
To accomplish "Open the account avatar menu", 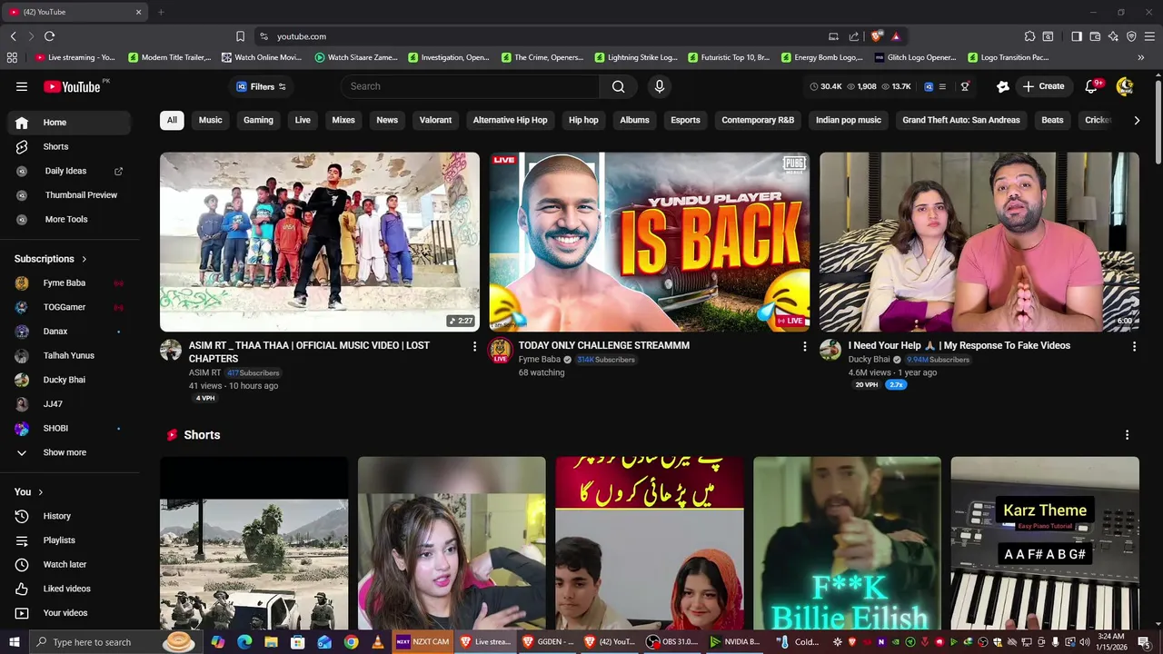I will (x=1125, y=86).
